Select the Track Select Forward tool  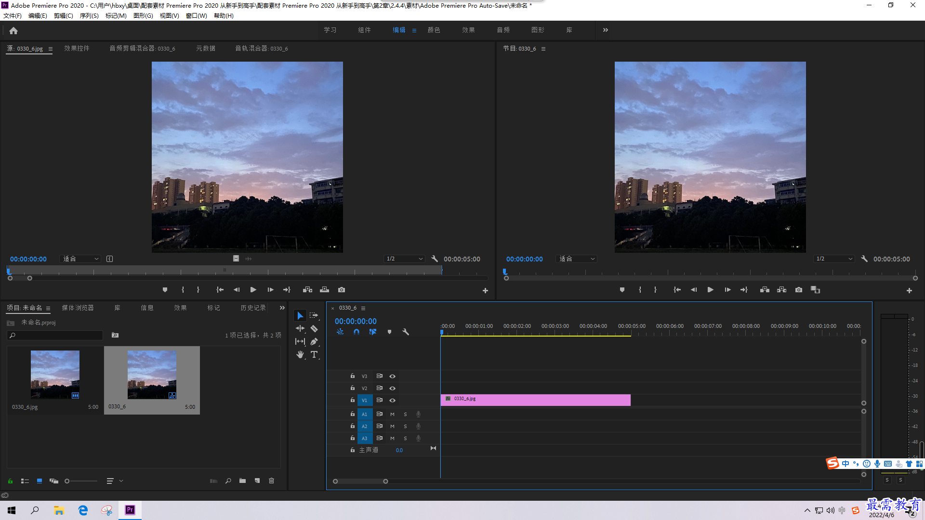[x=314, y=315]
